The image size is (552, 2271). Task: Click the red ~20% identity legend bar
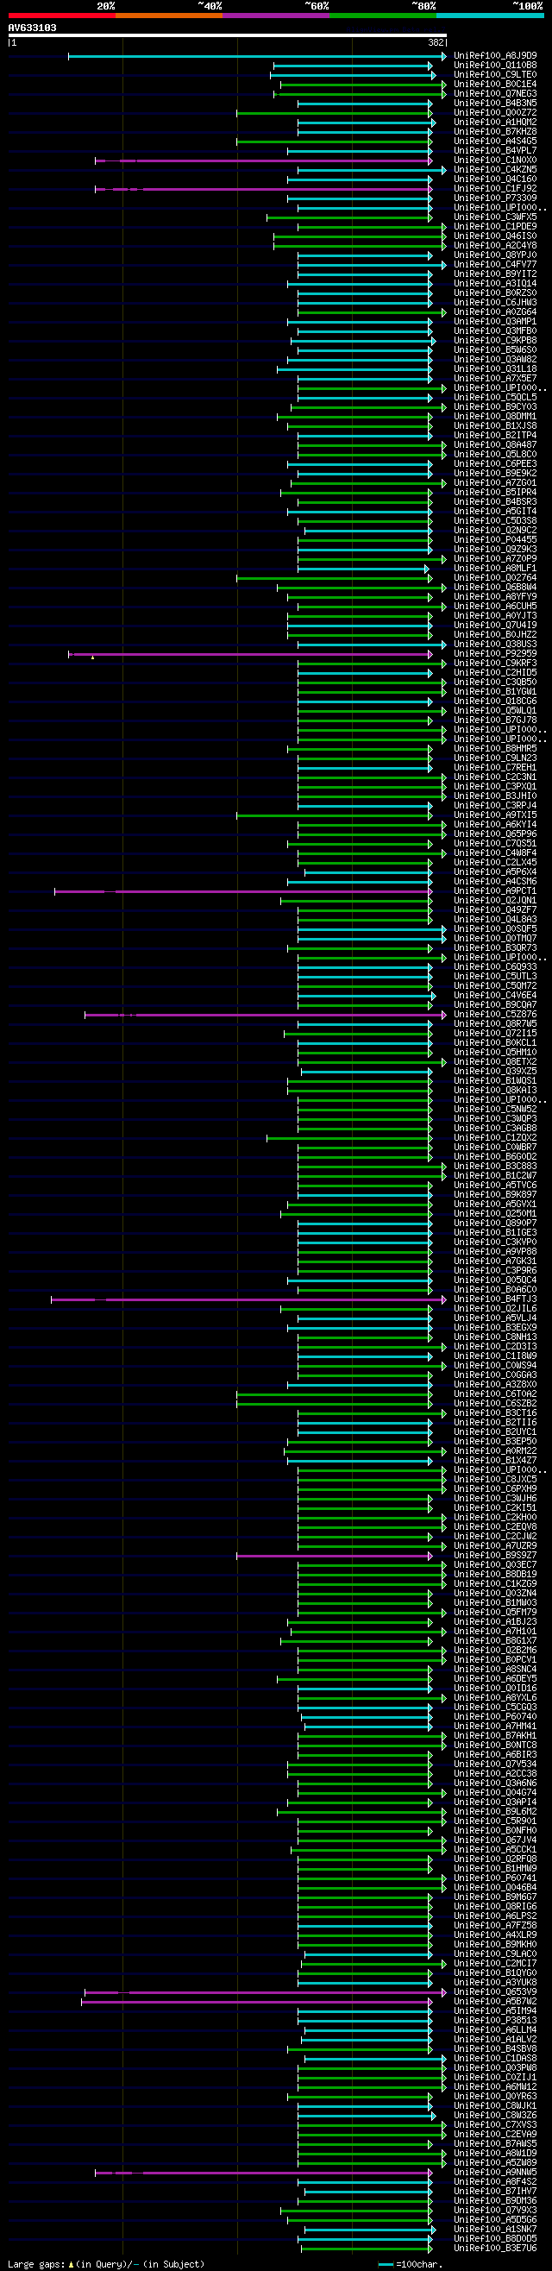[62, 16]
